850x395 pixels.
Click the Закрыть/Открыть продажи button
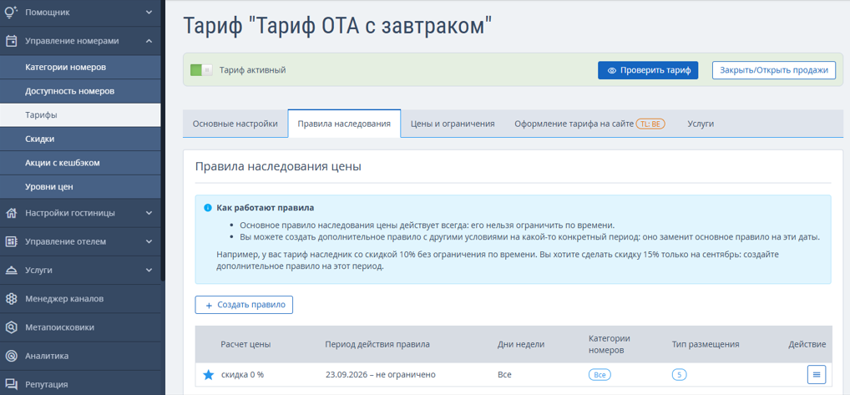[773, 70]
